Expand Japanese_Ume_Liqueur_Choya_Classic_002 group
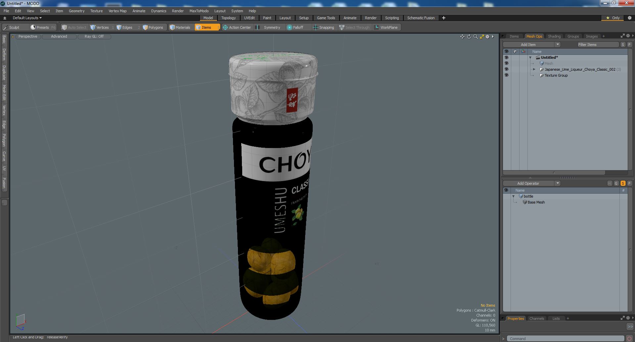635x342 pixels. tap(534, 69)
